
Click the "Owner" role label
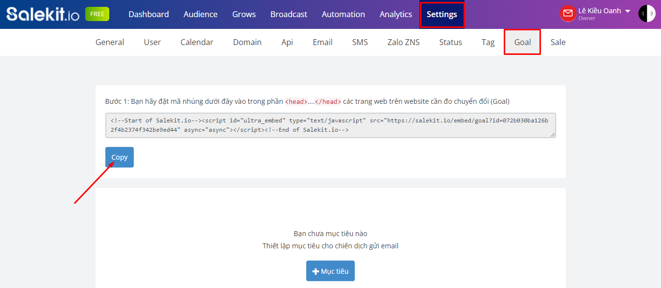tap(587, 19)
